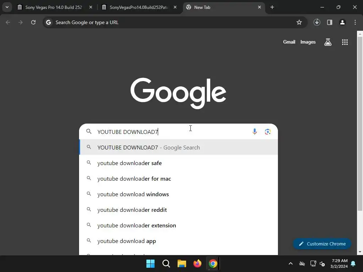Open the tab search dropdown arrow

[x=7, y=7]
